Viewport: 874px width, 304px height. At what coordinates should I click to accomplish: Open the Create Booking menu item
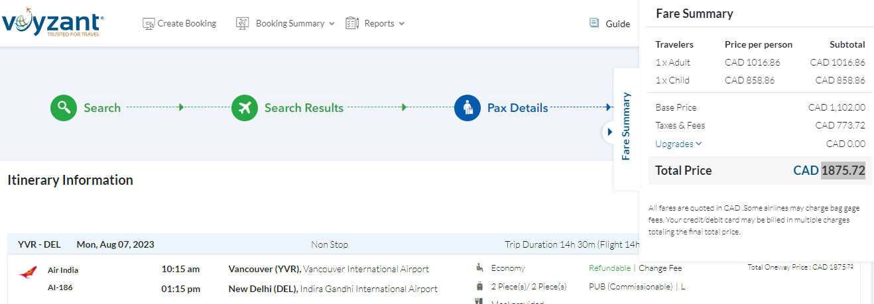pos(186,24)
